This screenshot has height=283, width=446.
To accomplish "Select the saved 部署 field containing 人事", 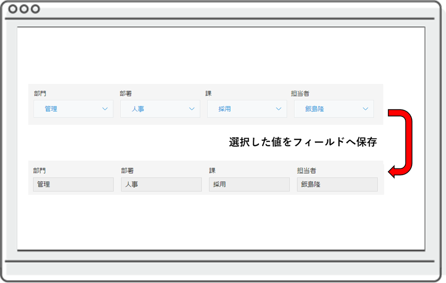I will pyautogui.click(x=161, y=184).
